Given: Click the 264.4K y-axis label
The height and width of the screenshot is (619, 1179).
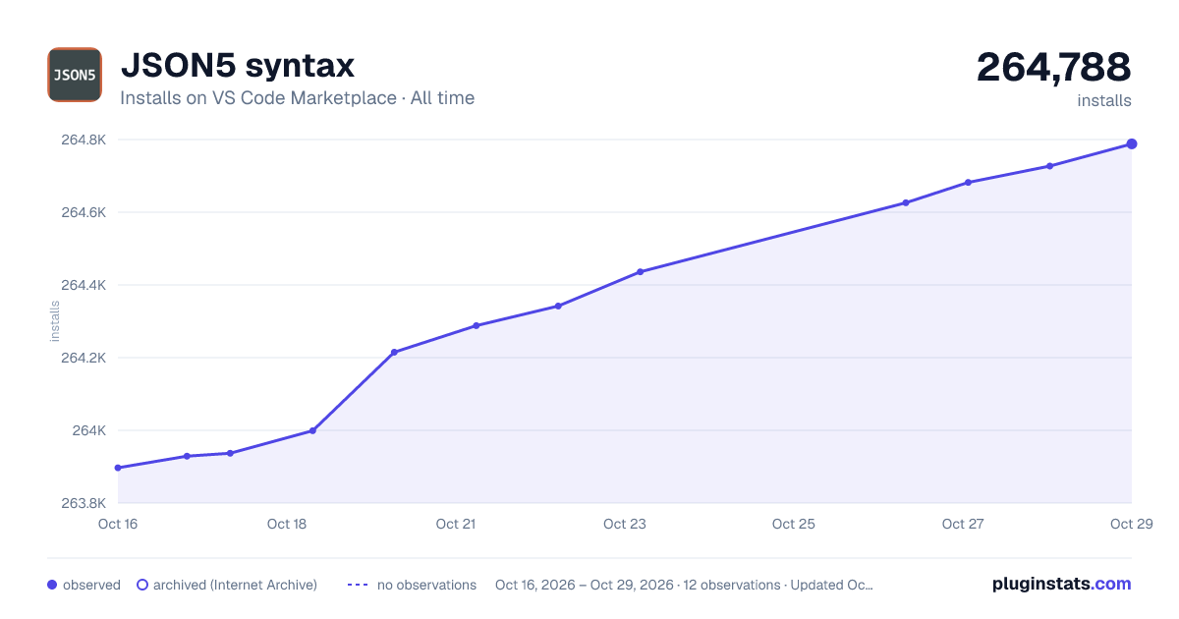Looking at the screenshot, I should tap(84, 285).
